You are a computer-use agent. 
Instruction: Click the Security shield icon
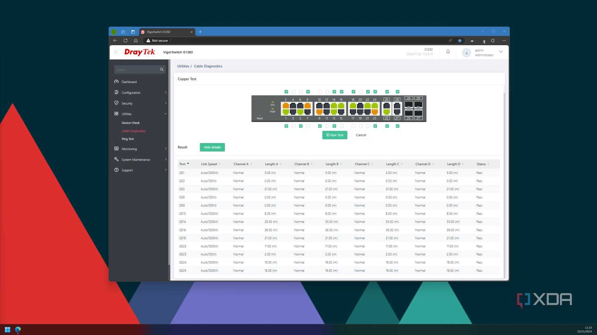coord(116,103)
